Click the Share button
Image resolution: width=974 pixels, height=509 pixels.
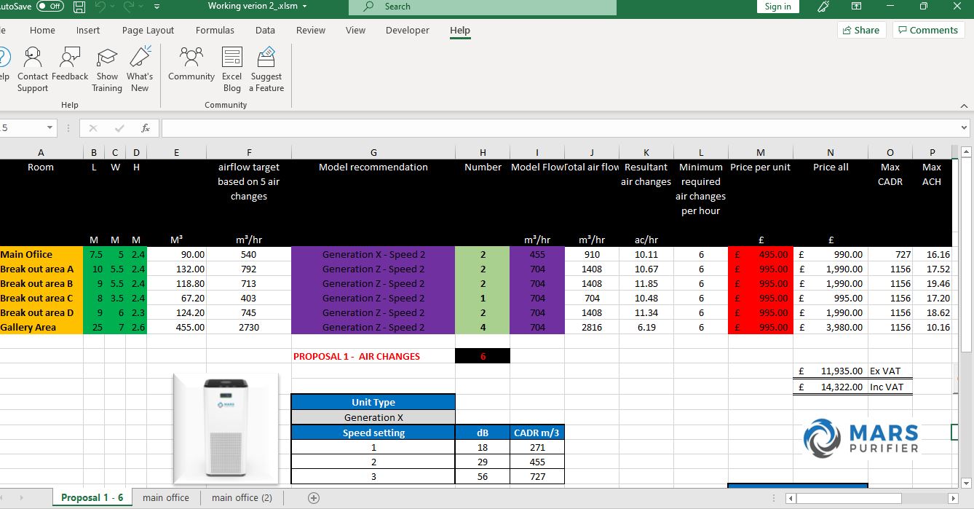(x=862, y=30)
